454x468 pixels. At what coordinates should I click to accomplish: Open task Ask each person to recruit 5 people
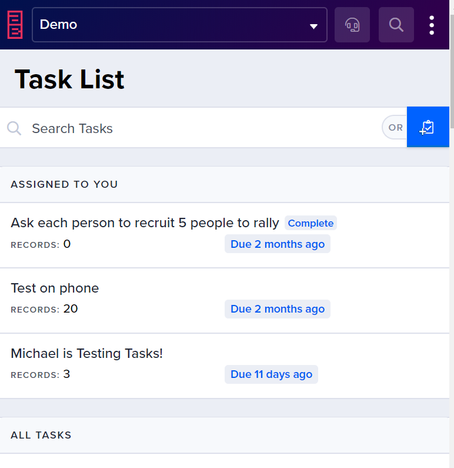coord(145,223)
